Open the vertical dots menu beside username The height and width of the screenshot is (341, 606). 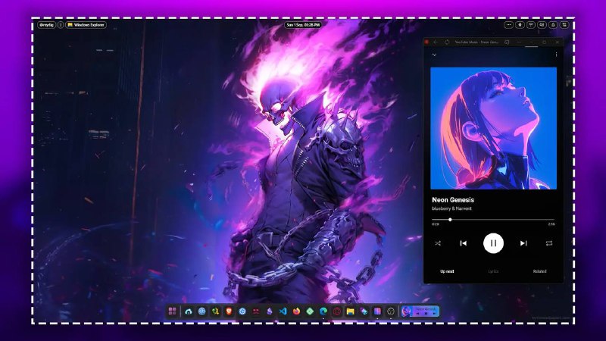pos(61,25)
